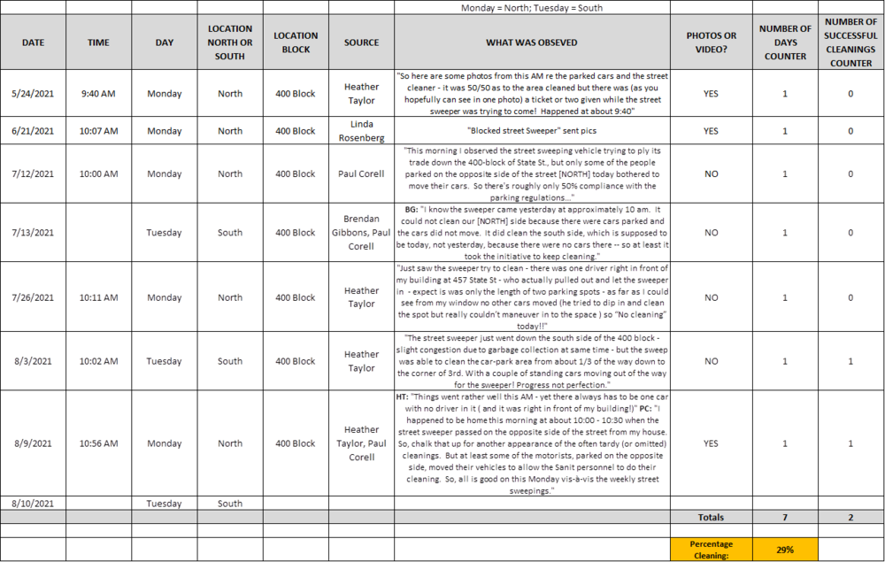The image size is (885, 562).
Task: Select the YES cell in the 5/24/2021 row
Action: [712, 94]
